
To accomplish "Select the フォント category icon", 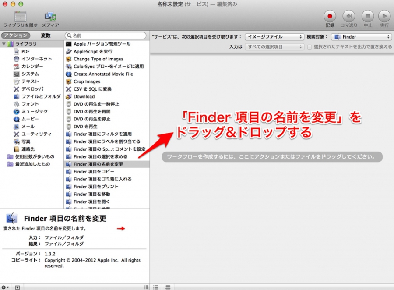I will click(x=16, y=104).
